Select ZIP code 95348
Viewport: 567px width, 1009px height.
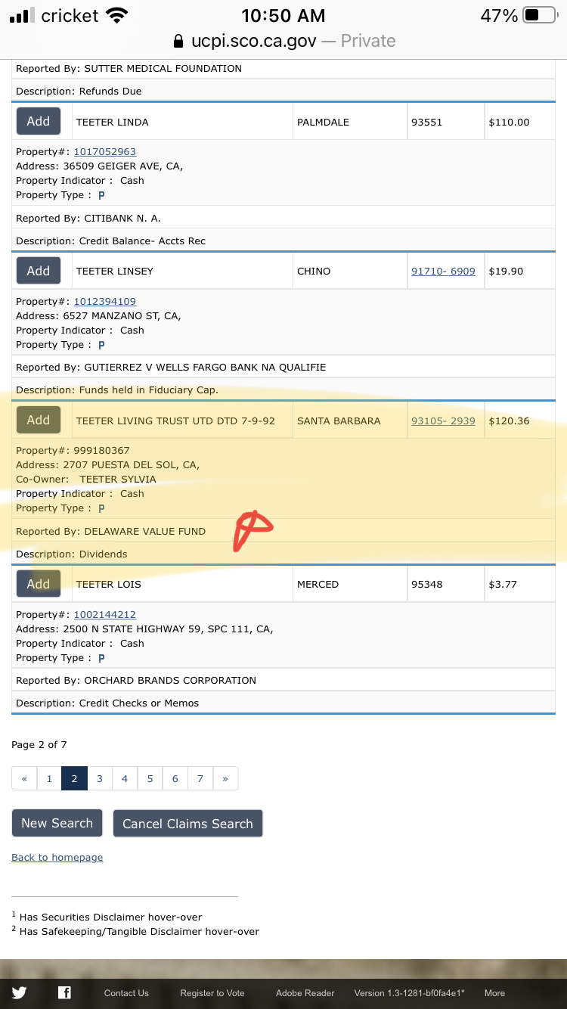coord(426,585)
